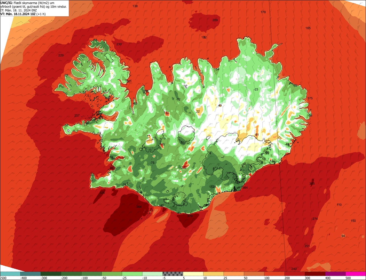Click the map value 150
This screenshot has height=280, width=366.
[x=353, y=221]
